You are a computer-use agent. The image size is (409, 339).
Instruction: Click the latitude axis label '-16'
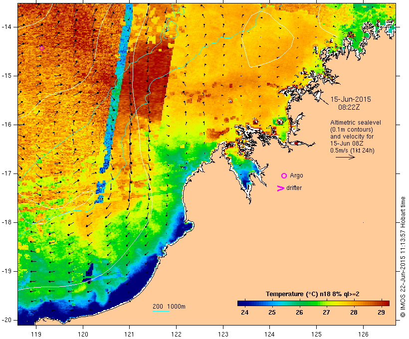[6, 125]
